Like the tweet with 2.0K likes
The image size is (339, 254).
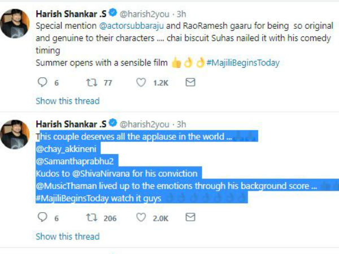click(141, 218)
